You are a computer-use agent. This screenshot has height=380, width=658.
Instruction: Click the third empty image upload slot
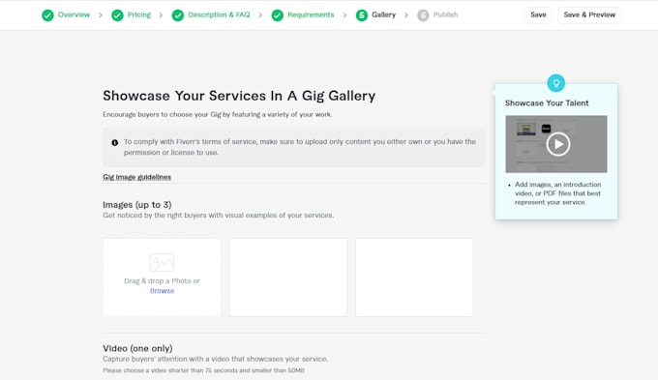(x=414, y=278)
